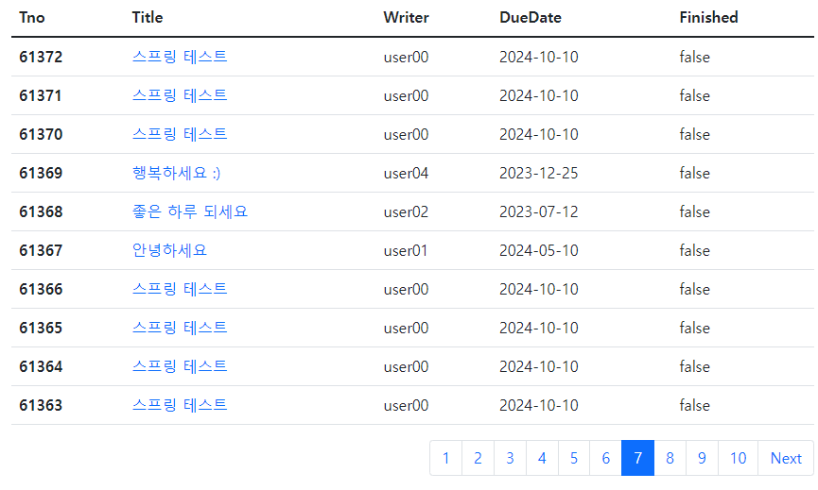Image resolution: width=818 pixels, height=490 pixels.
Task: Go to pagination page 10
Action: coord(738,458)
